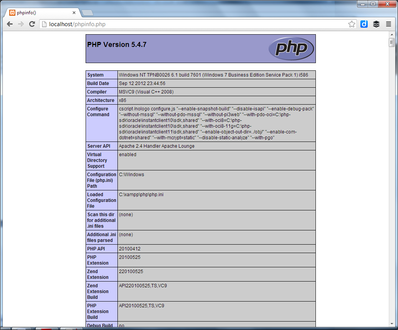Viewport: 398px width, 330px height.
Task: Click 'Apache 2.4 Handler Apache Lounge' value
Action: [157, 146]
